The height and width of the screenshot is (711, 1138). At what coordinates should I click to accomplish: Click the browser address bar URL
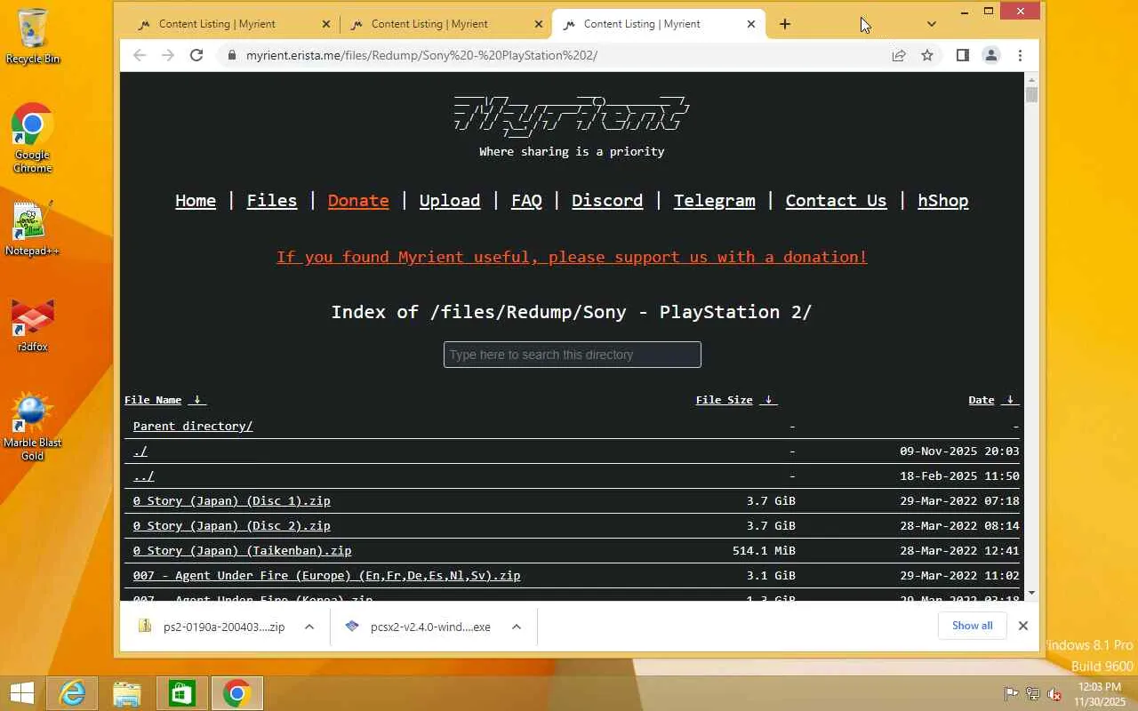click(x=421, y=55)
